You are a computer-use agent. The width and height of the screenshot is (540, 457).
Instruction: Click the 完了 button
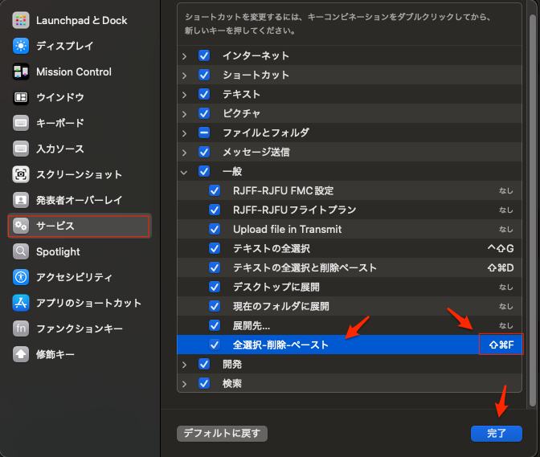(x=496, y=433)
